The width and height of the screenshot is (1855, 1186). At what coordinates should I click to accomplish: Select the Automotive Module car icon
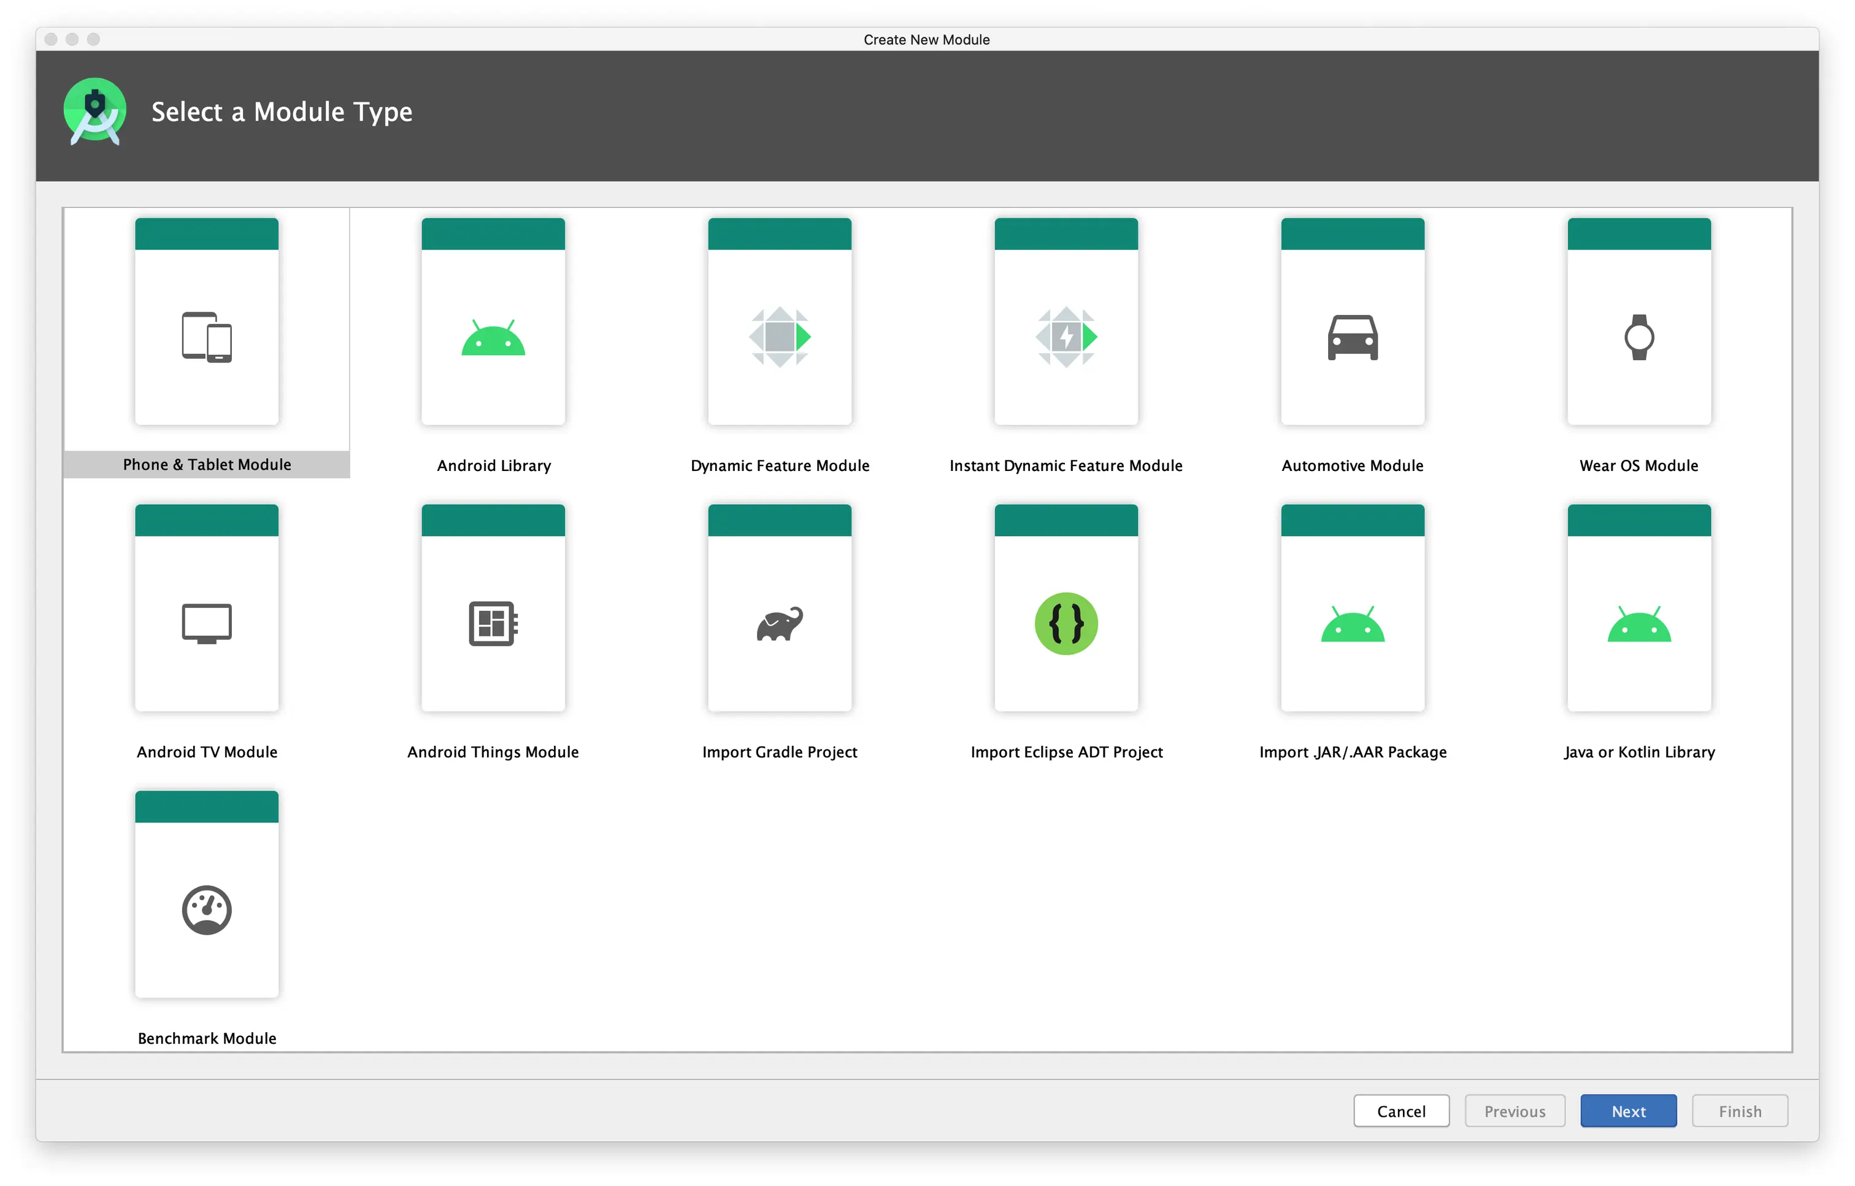point(1353,337)
